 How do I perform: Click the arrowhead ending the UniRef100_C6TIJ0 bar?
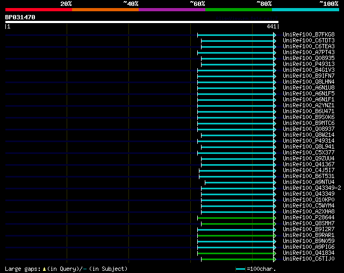coord(275,260)
